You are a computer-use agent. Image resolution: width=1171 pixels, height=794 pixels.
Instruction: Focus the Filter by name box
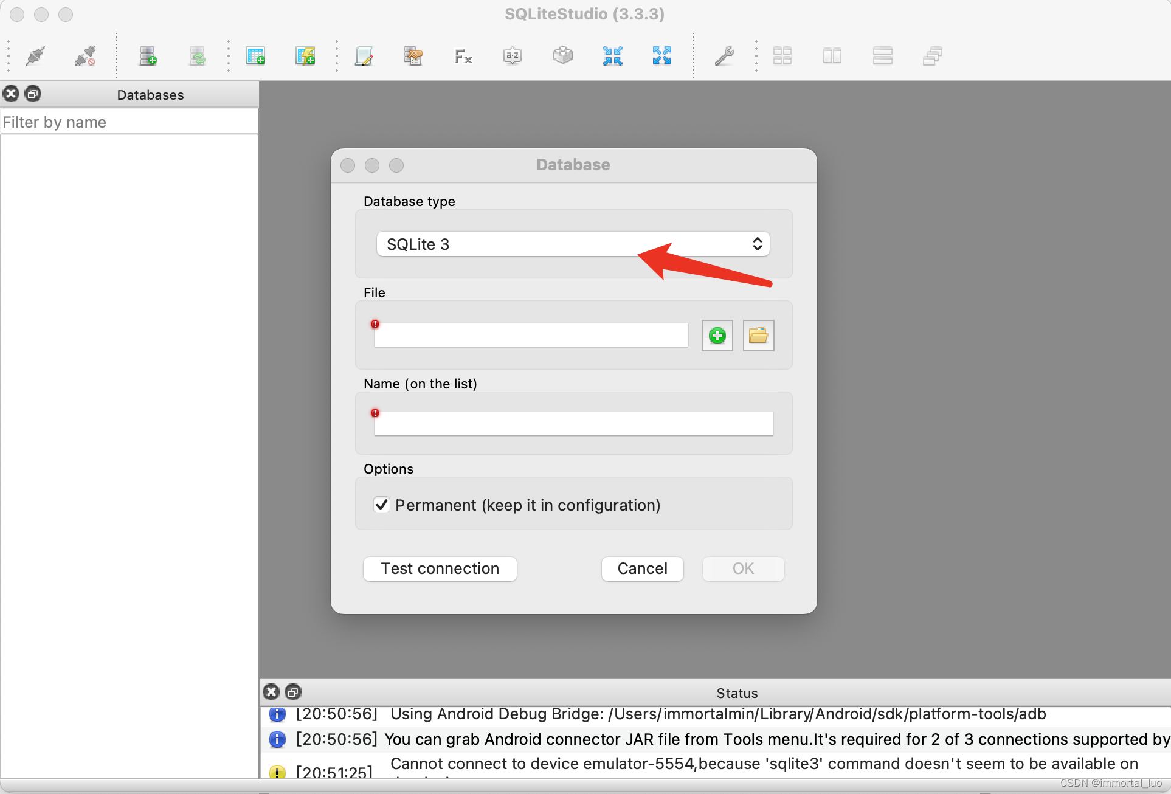(x=129, y=122)
